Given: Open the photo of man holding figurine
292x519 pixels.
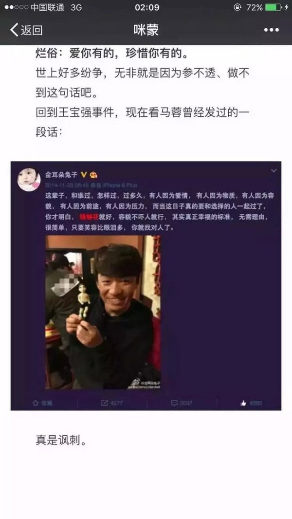Looking at the screenshot, I should (103, 312).
